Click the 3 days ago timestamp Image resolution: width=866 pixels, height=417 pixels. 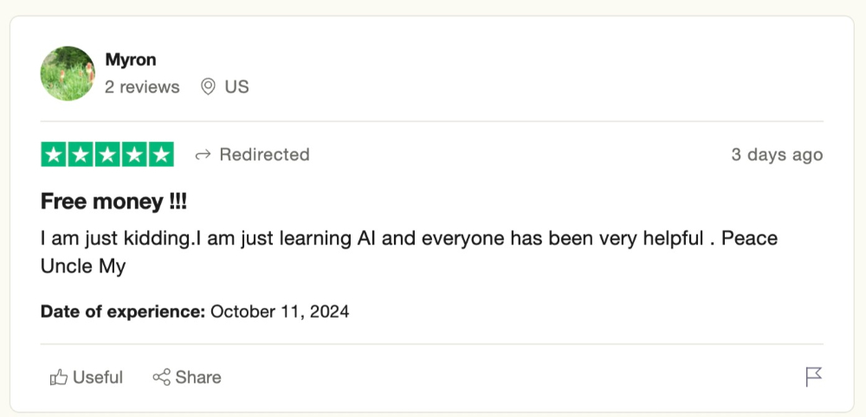(777, 155)
